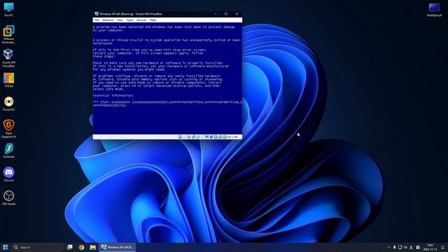Maximize the VirtualBox VM window

pyautogui.click(x=226, y=13)
